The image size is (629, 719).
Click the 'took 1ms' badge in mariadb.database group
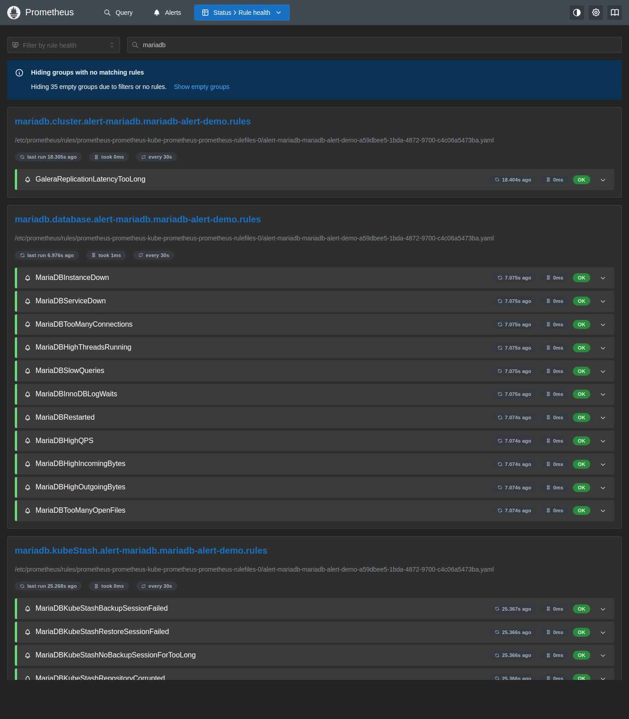click(106, 255)
